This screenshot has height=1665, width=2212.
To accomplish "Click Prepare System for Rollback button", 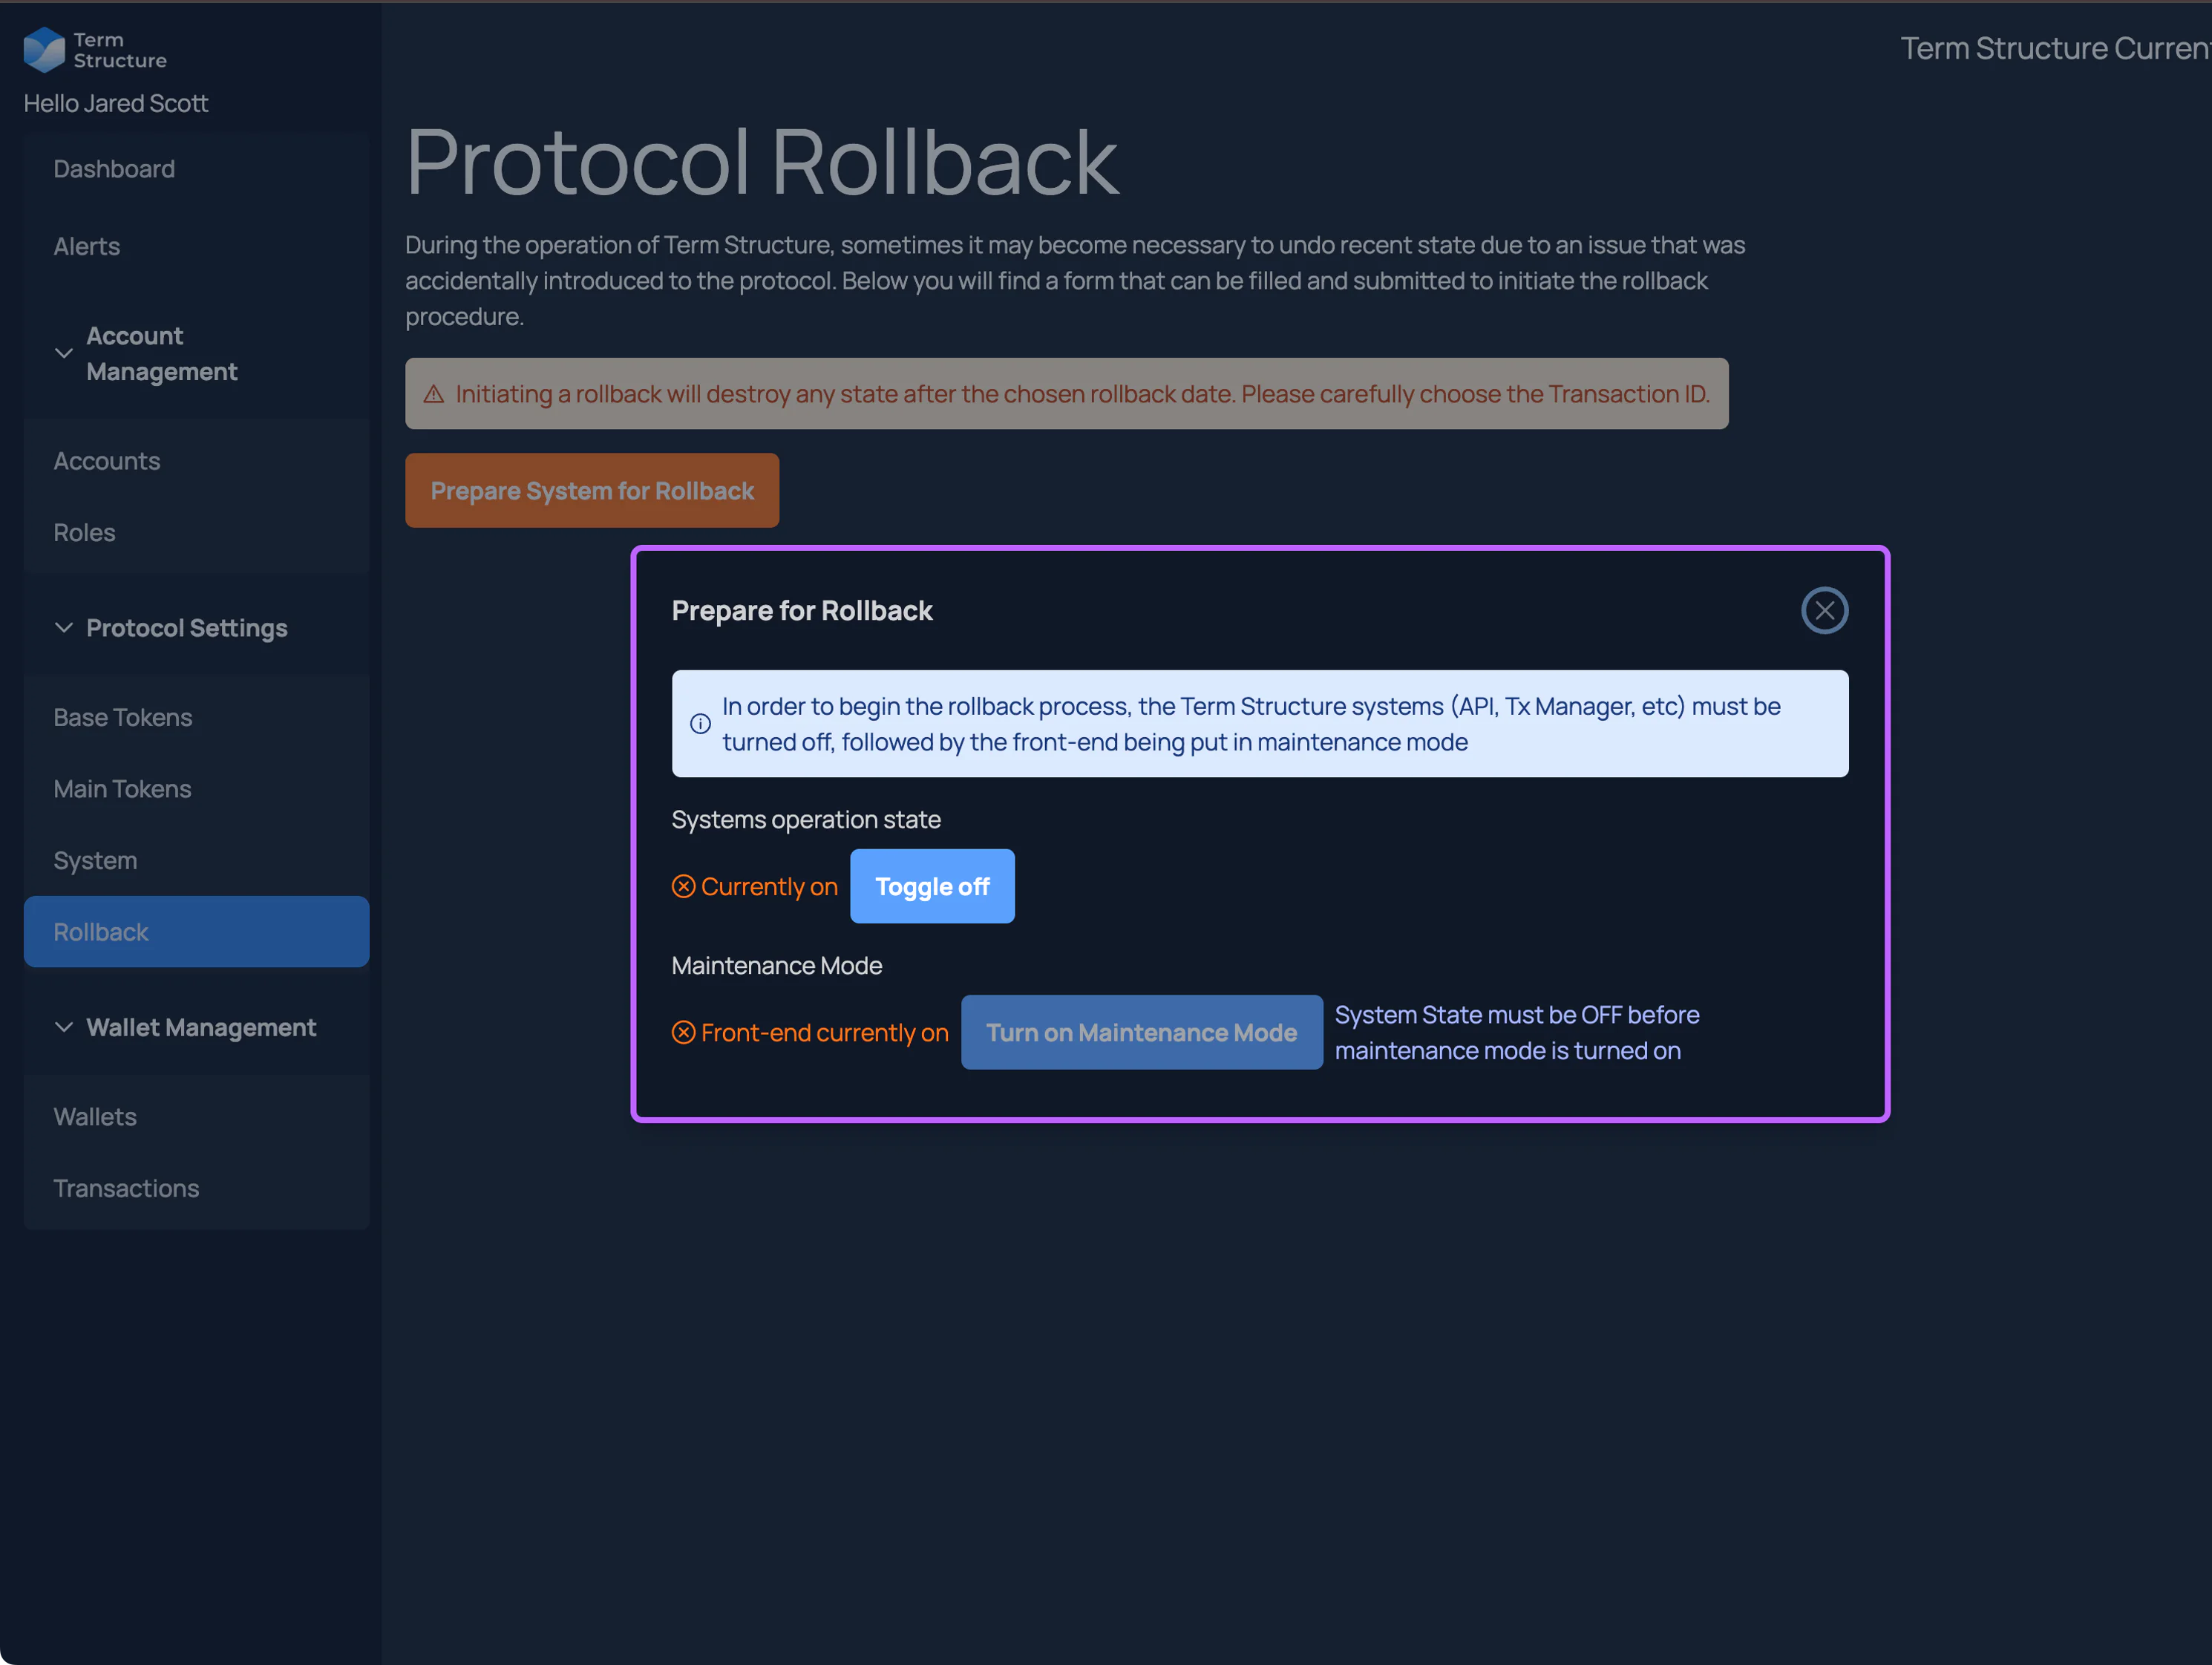I will coord(592,490).
